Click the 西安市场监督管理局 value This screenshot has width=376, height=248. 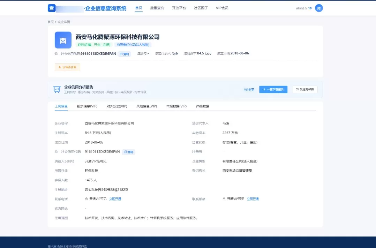pos(237,171)
